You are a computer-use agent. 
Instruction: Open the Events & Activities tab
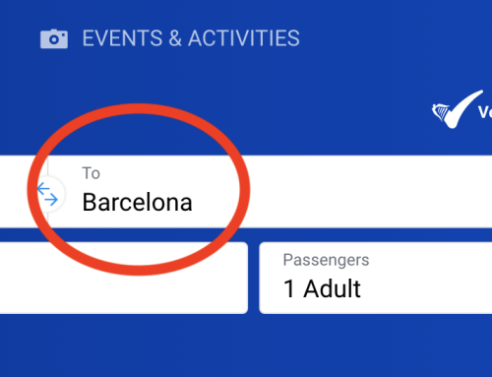[170, 38]
